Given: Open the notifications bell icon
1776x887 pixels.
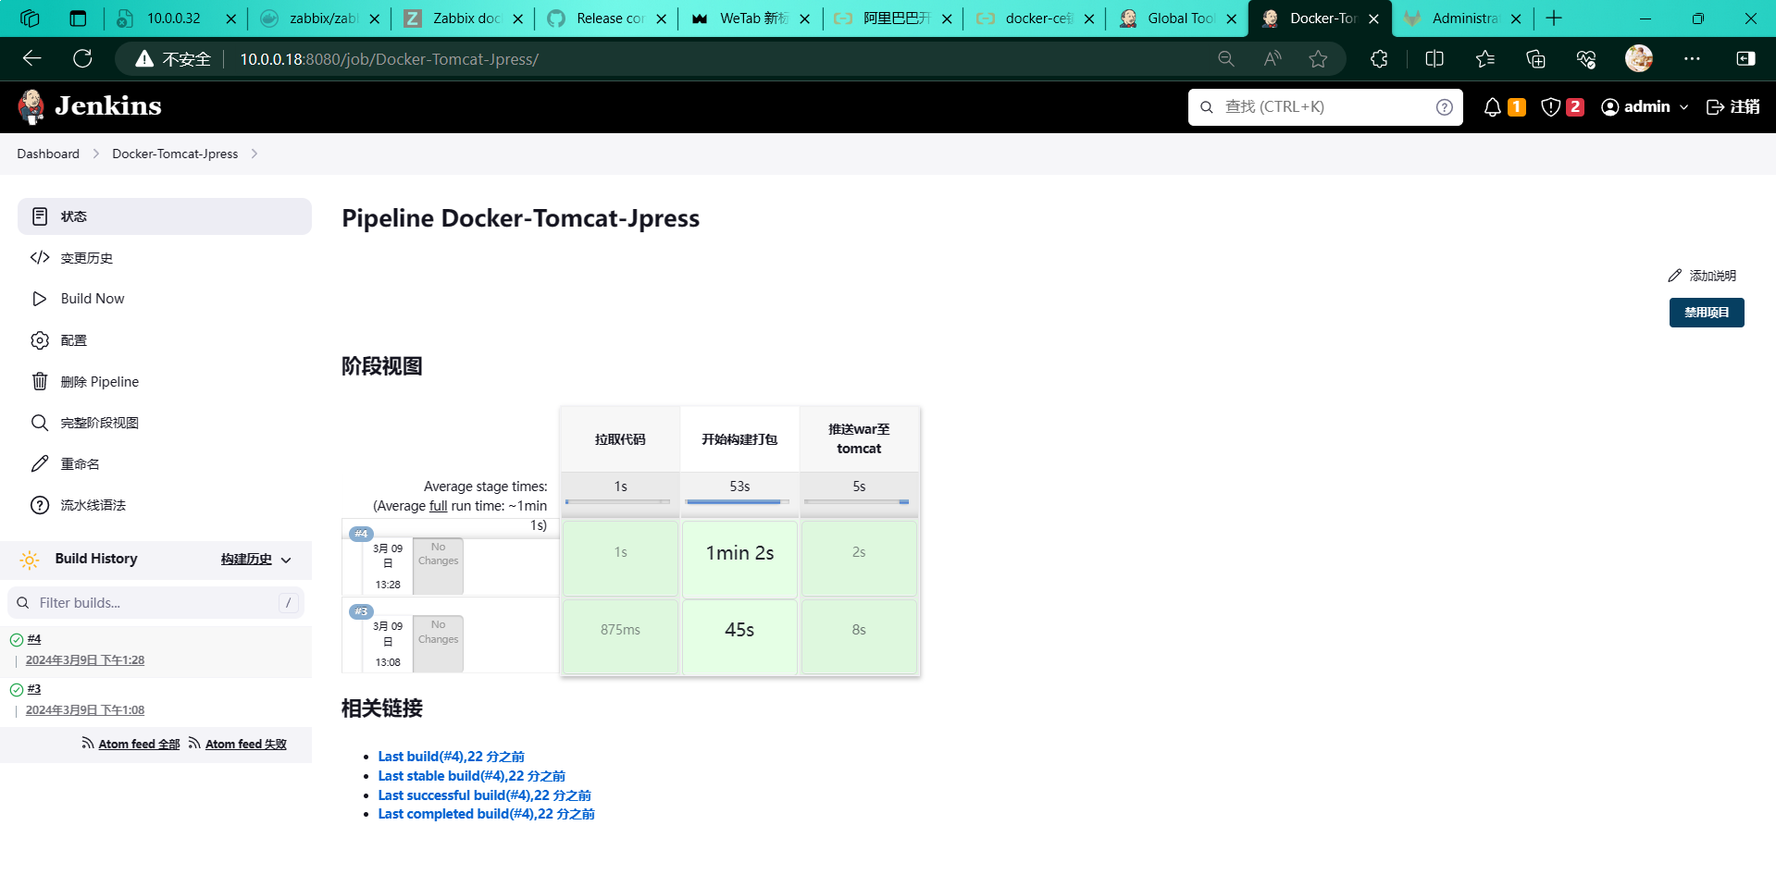Looking at the screenshot, I should point(1492,107).
